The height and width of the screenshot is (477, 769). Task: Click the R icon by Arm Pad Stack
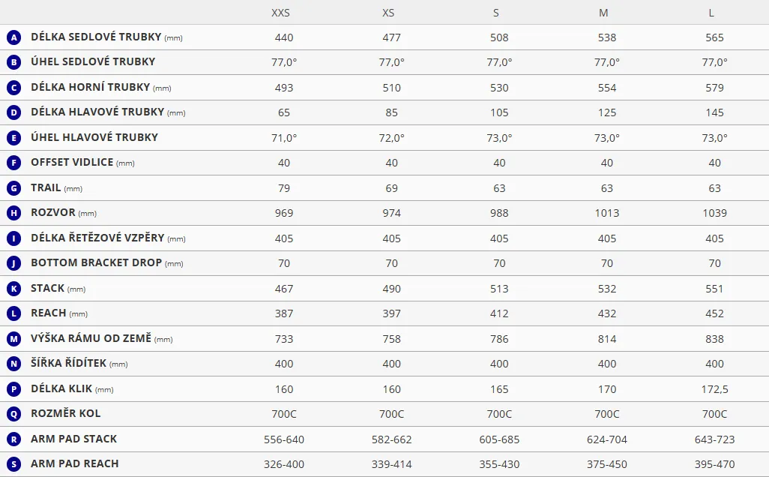pyautogui.click(x=13, y=439)
